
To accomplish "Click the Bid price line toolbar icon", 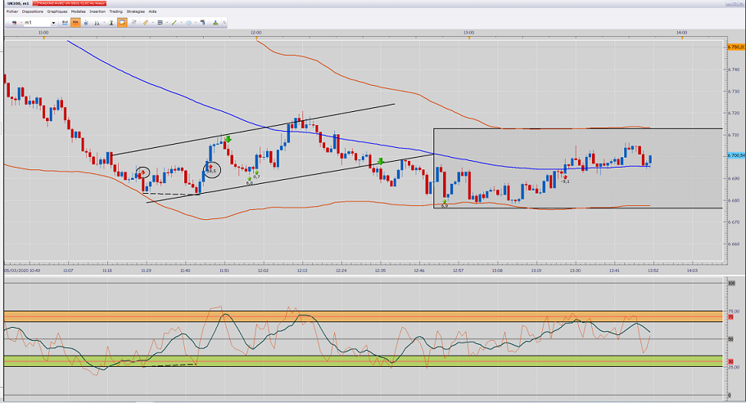I will coord(66,22).
